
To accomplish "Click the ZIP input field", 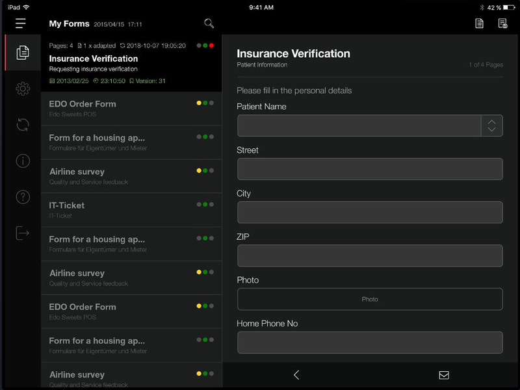I will click(370, 254).
